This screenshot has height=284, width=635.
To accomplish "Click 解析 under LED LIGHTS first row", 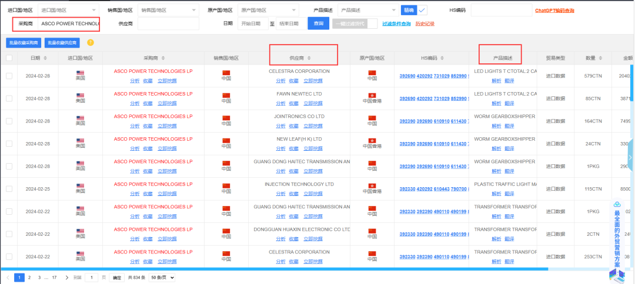I will [496, 80].
